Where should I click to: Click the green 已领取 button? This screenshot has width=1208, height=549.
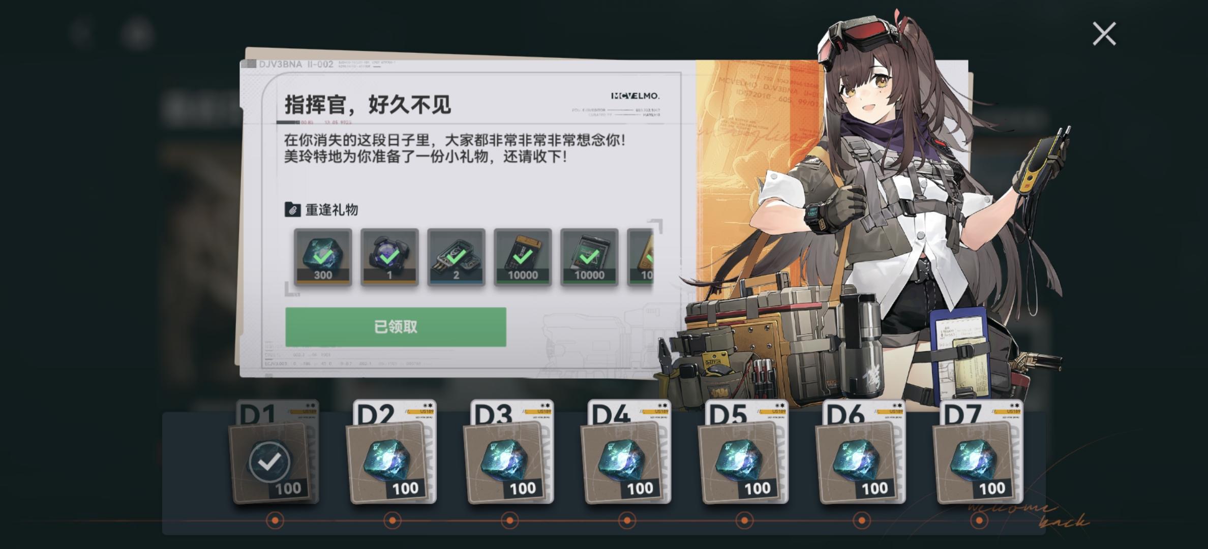pyautogui.click(x=396, y=327)
